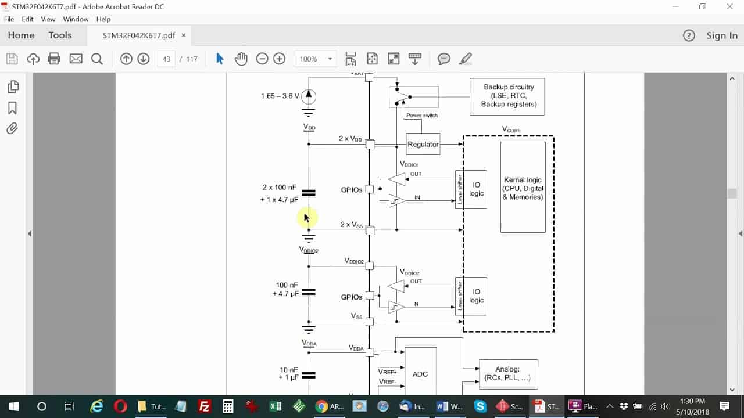Open FileZilla from taskbar
This screenshot has width=744, height=418.
pyautogui.click(x=205, y=406)
